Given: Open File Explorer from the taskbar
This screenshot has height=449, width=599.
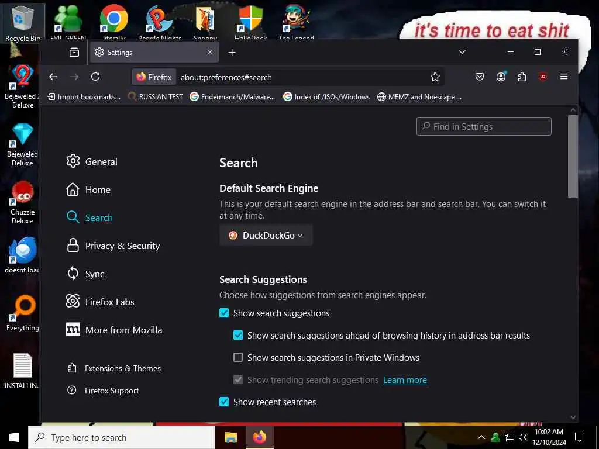Looking at the screenshot, I should pos(230,437).
